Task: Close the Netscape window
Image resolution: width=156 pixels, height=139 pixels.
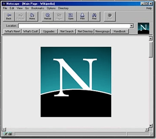Action: click(151, 4)
